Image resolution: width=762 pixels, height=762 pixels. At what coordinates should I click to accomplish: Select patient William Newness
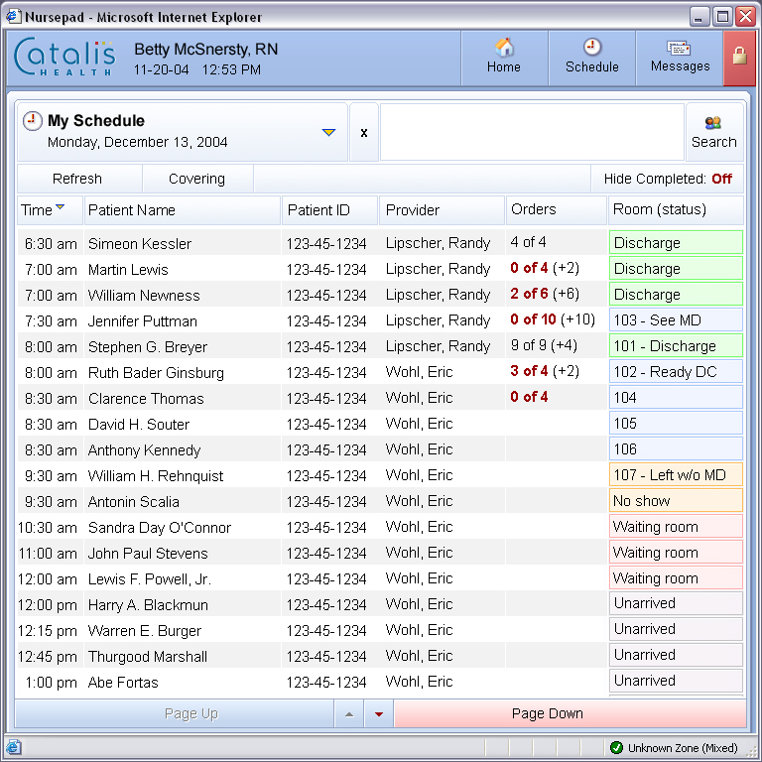pyautogui.click(x=144, y=295)
